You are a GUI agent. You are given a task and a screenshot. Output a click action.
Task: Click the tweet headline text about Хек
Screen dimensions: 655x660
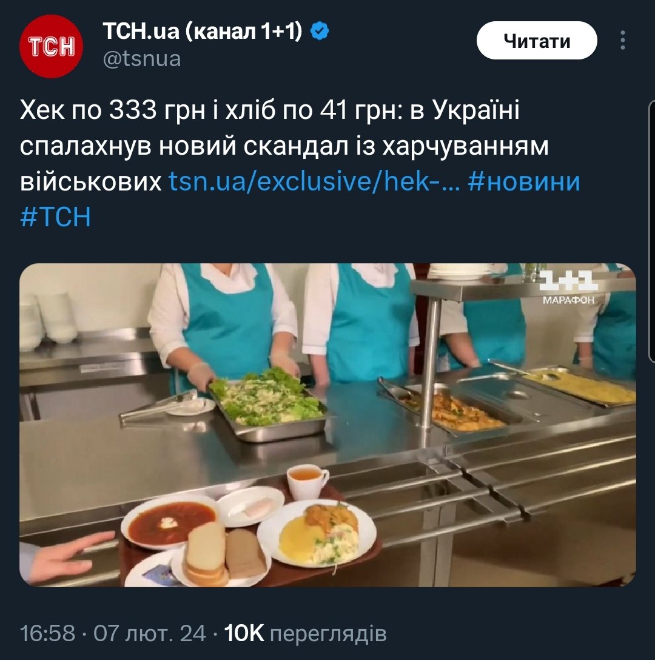click(x=284, y=146)
